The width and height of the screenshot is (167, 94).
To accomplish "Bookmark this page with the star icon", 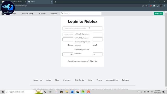I will 146,6.
